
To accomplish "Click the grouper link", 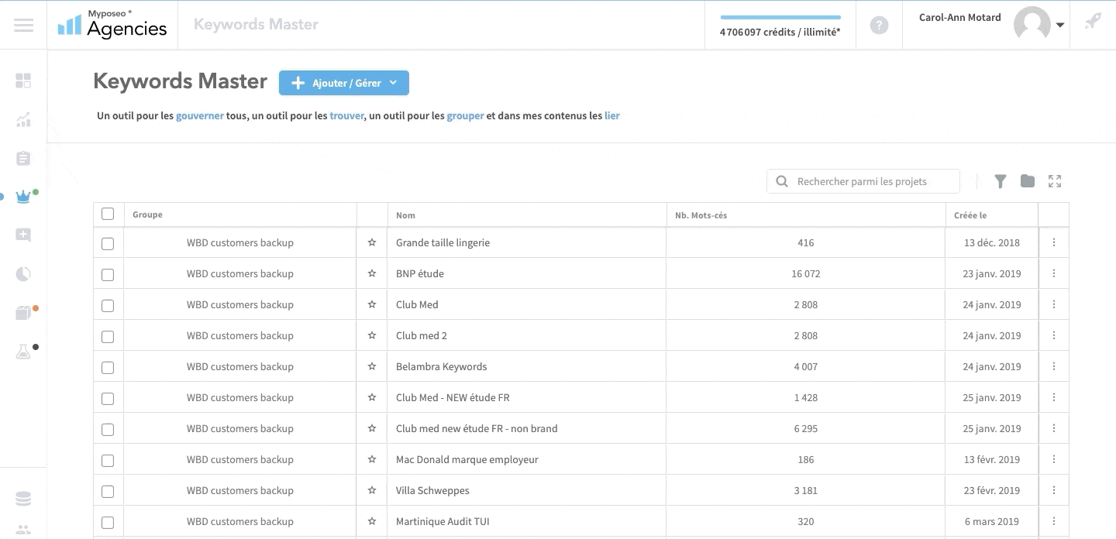I will click(x=465, y=116).
